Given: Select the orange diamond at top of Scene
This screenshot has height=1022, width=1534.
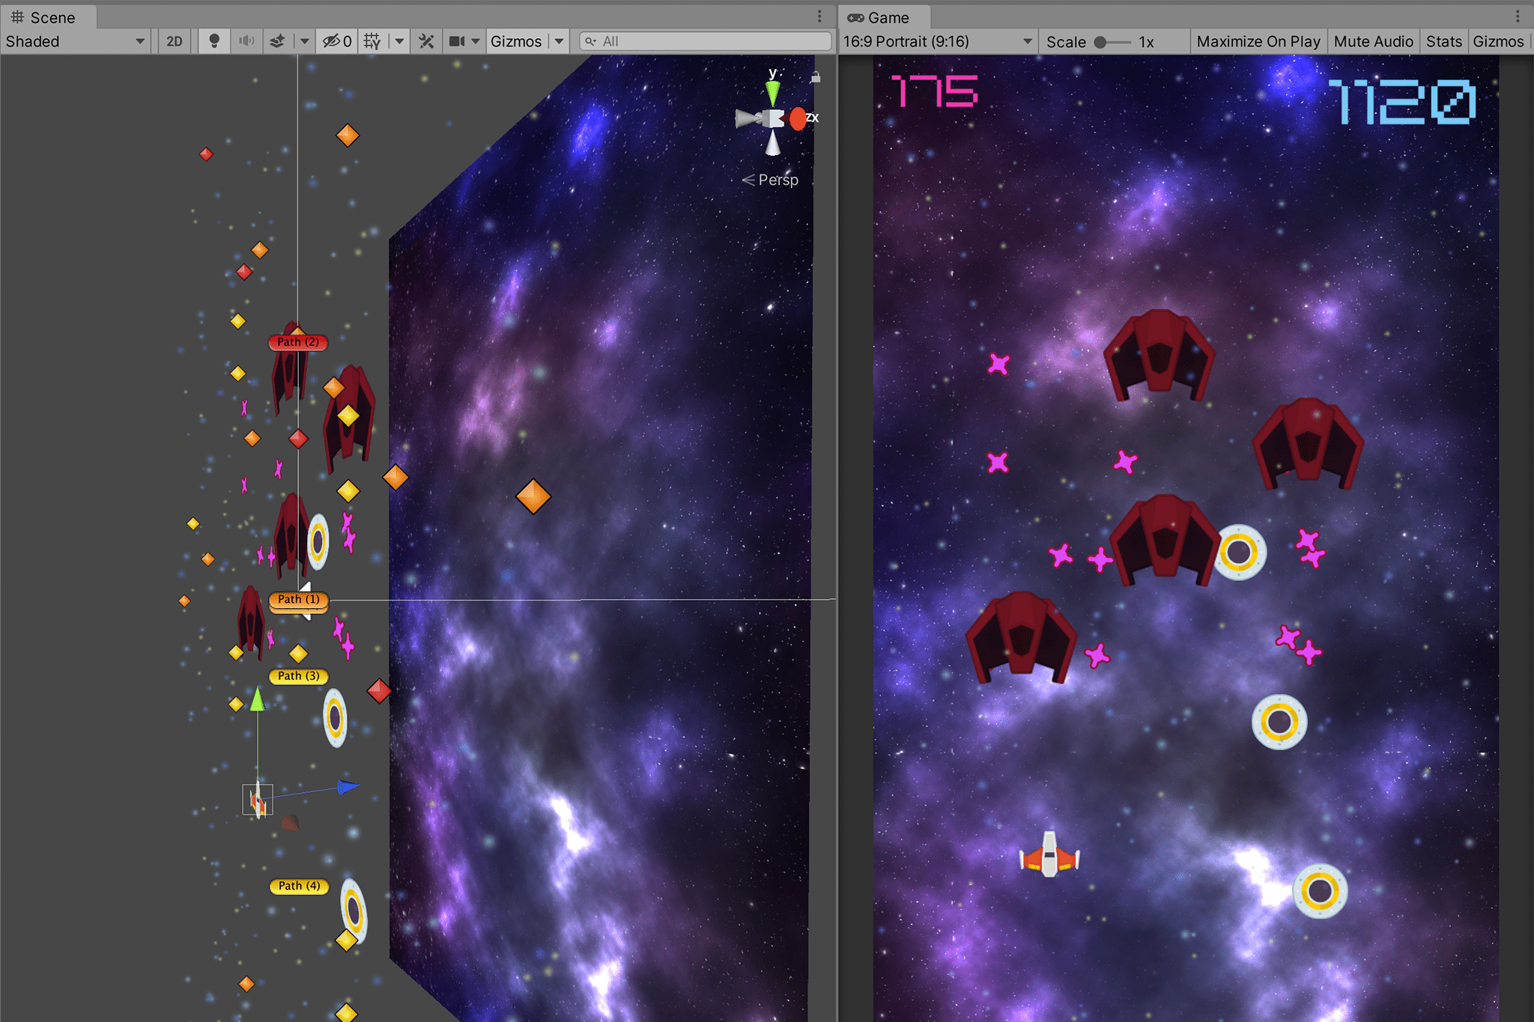Looking at the screenshot, I should tap(348, 136).
